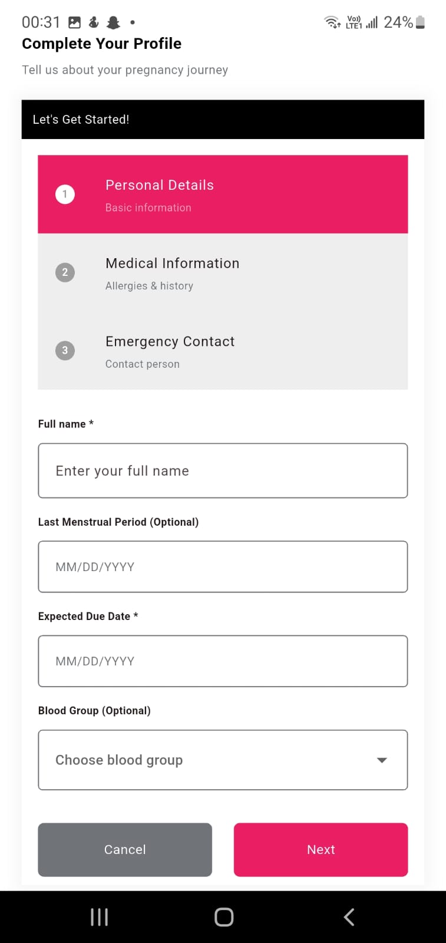
Task: Select the Personal Details step
Action: (223, 194)
